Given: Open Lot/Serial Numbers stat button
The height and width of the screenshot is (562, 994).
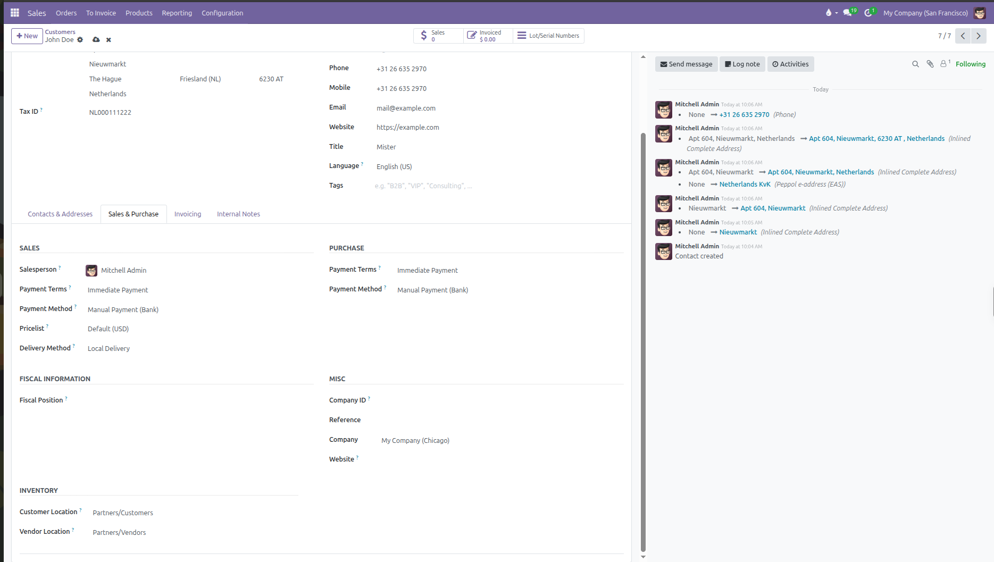Looking at the screenshot, I should point(548,36).
